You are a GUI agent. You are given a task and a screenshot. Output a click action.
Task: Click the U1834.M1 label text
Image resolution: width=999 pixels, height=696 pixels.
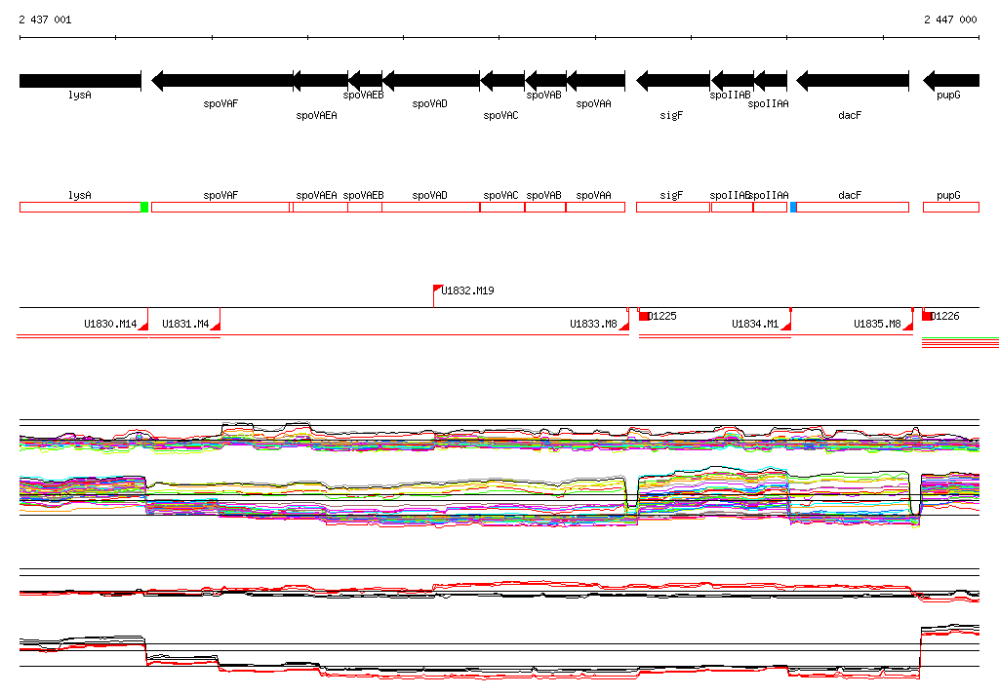756,324
